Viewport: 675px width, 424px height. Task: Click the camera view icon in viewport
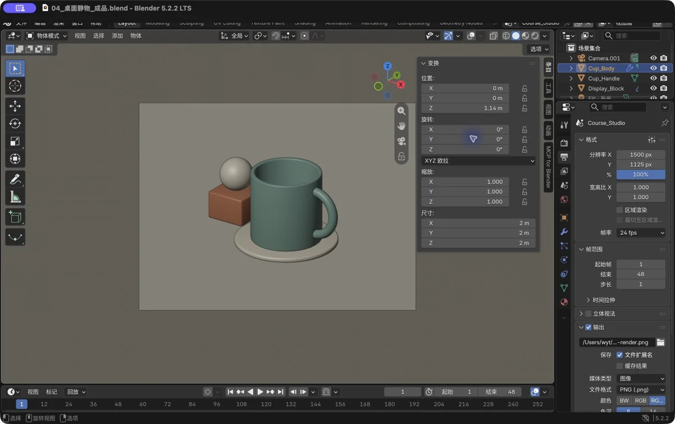click(x=401, y=141)
